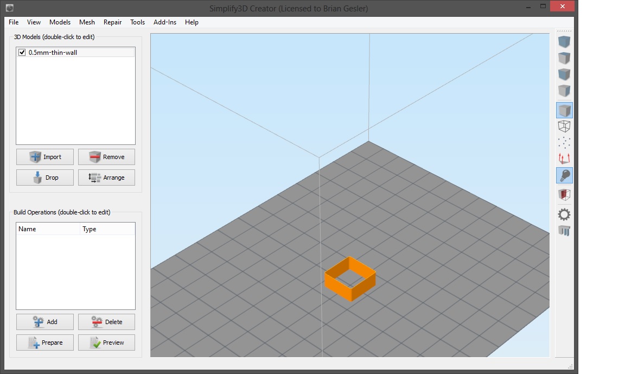The height and width of the screenshot is (374, 625).
Task: Click the Simplify3D app icon in title bar
Action: 10,8
